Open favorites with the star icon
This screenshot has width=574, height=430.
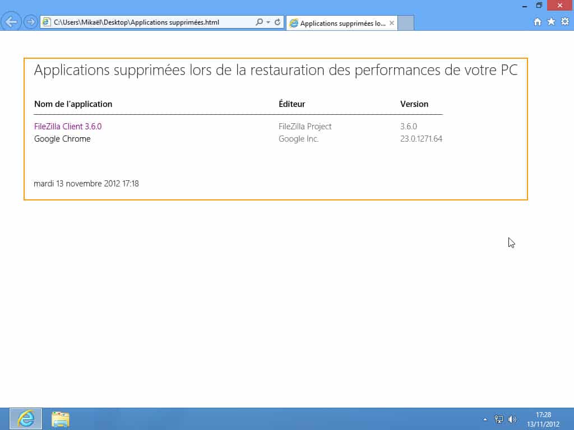tap(552, 22)
